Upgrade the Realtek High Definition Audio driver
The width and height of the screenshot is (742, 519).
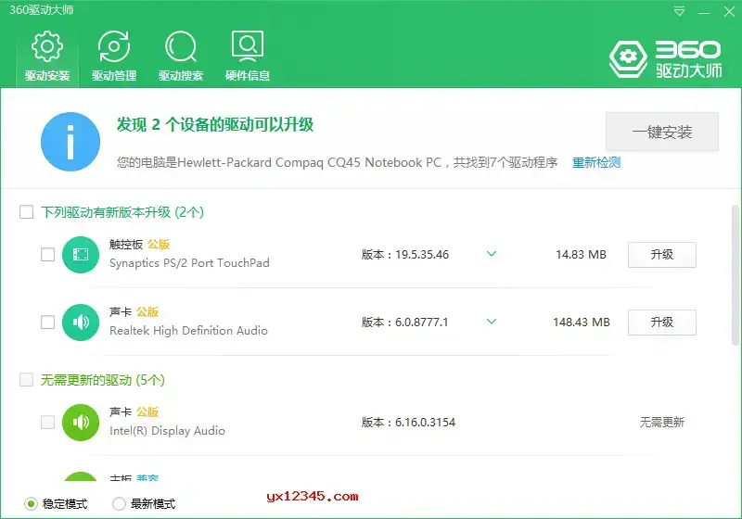[662, 323]
